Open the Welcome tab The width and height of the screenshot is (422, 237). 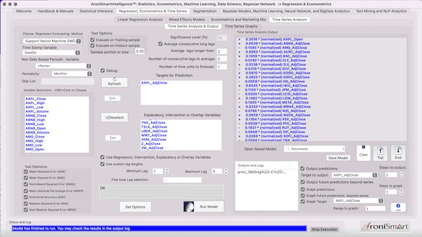pyautogui.click(x=24, y=11)
